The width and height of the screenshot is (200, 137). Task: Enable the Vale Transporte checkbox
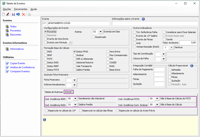(74, 66)
